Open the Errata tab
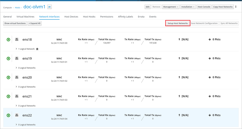242x129 pixels. (141, 17)
